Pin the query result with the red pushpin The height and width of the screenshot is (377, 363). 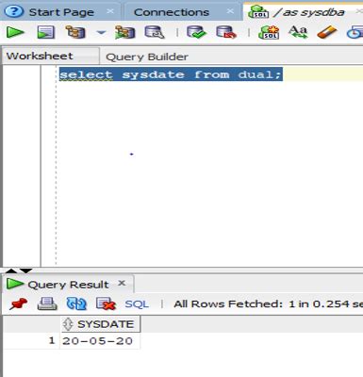[x=18, y=303]
